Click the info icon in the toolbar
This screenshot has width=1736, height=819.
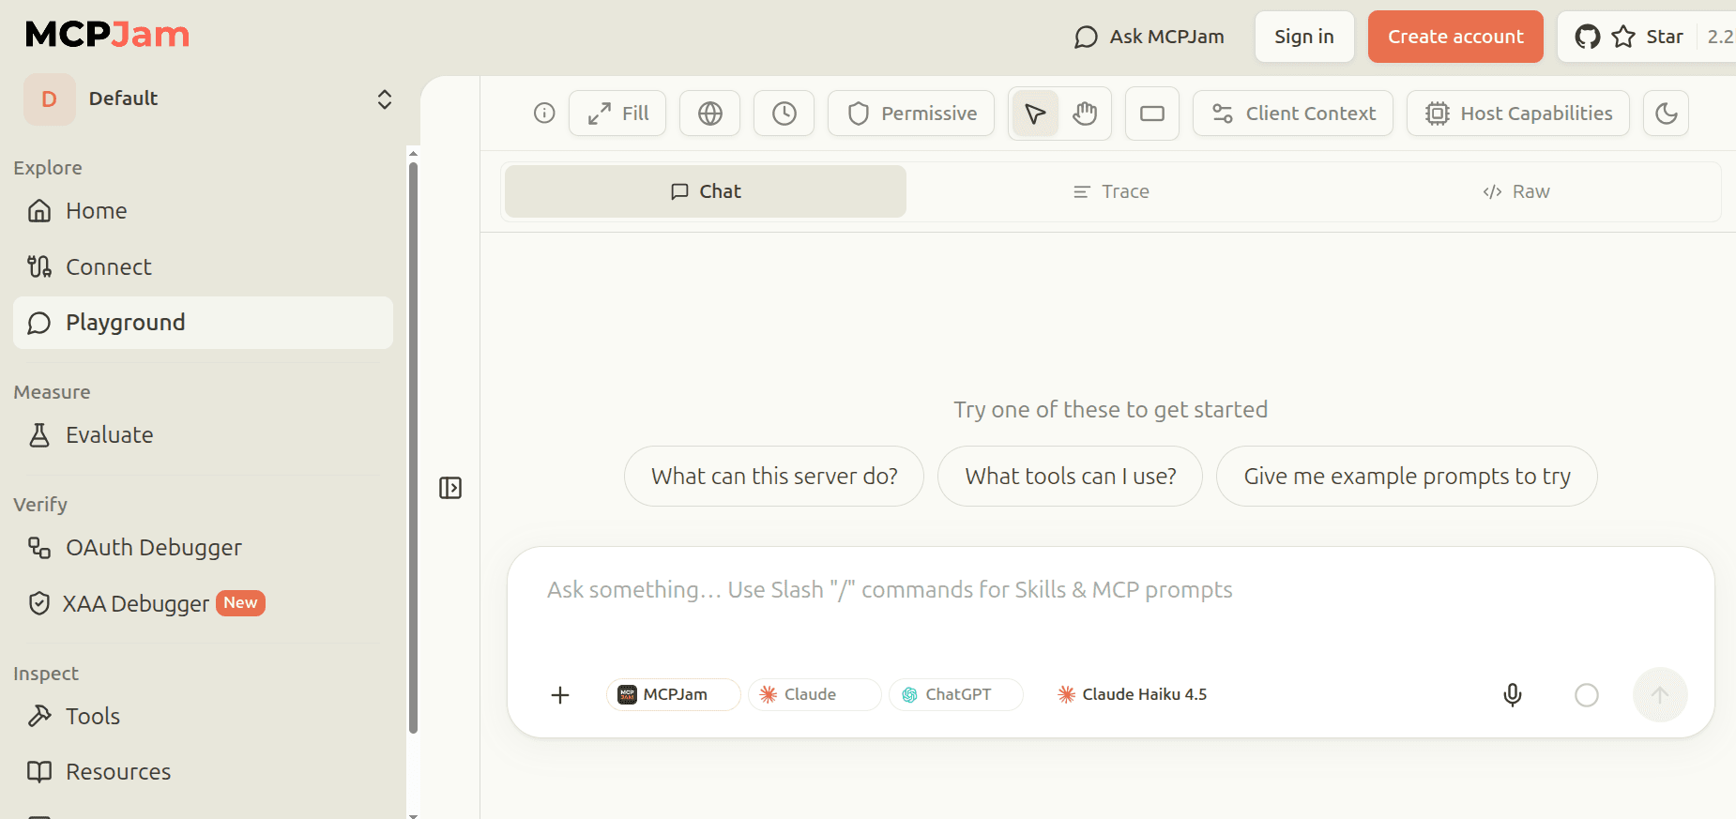click(544, 114)
